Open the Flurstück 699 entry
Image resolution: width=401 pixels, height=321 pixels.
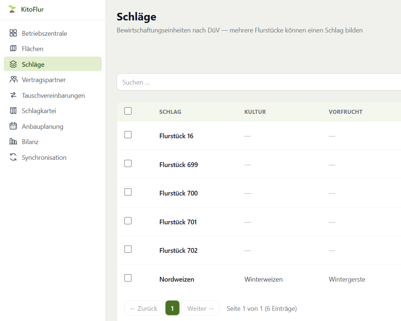(179, 165)
